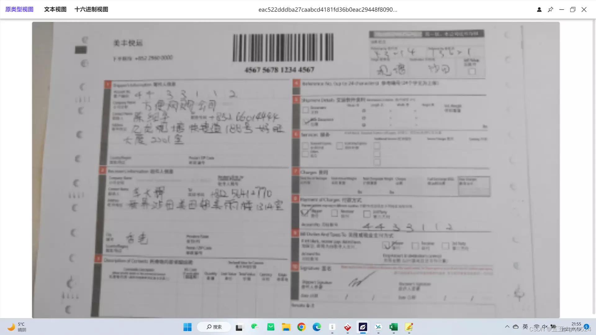Launch Google Chrome from the taskbar
Image resolution: width=596 pixels, height=335 pixels.
click(x=301, y=327)
